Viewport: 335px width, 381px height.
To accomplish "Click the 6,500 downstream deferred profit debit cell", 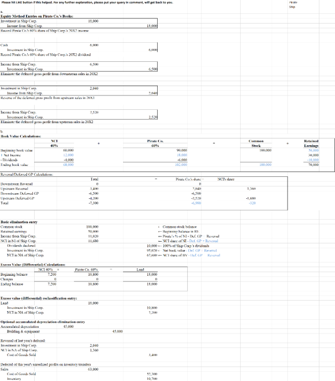I will (94, 64).
